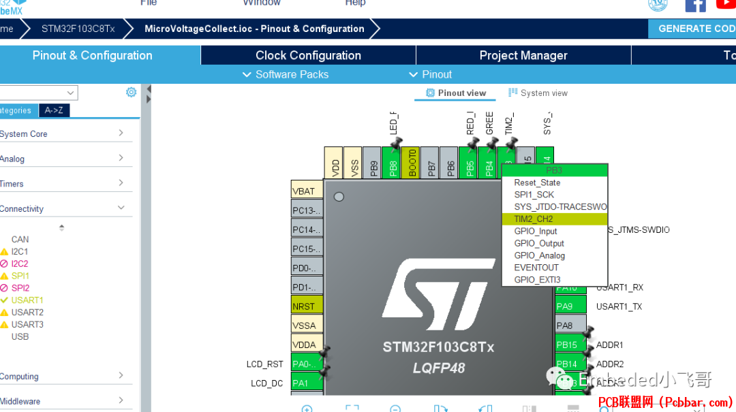Click the PB7 pin on the chip
This screenshot has width=736, height=412.
tap(431, 163)
